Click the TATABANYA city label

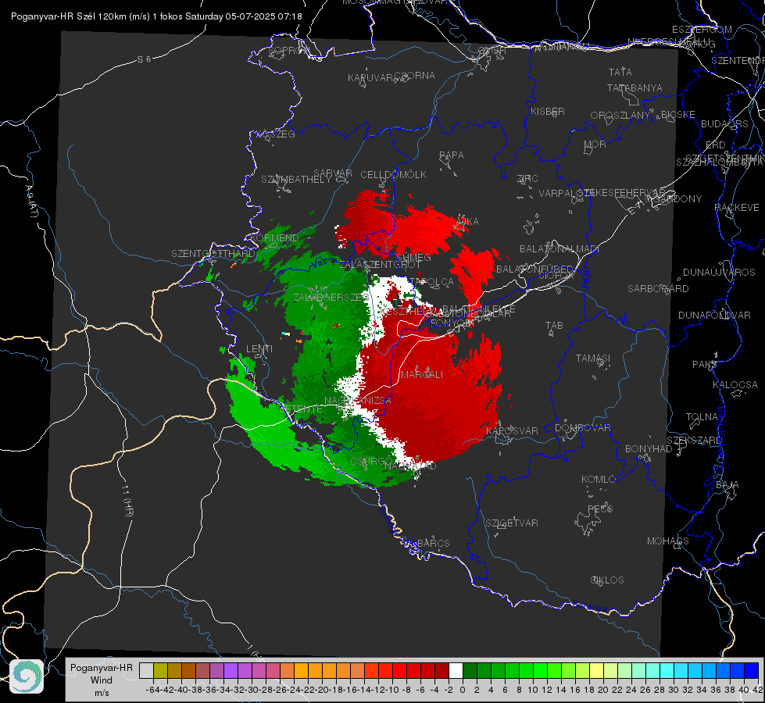635,87
